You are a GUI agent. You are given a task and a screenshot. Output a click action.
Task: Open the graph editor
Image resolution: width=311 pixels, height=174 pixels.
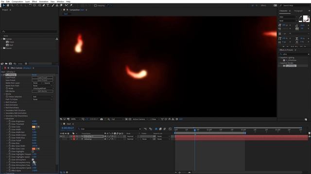(x=170, y=129)
